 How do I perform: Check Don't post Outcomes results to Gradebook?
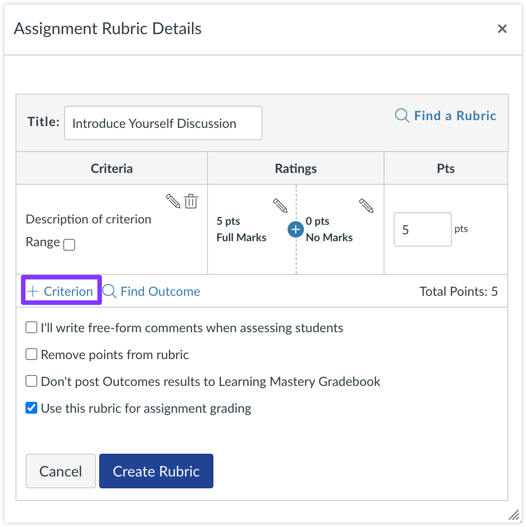(x=31, y=381)
